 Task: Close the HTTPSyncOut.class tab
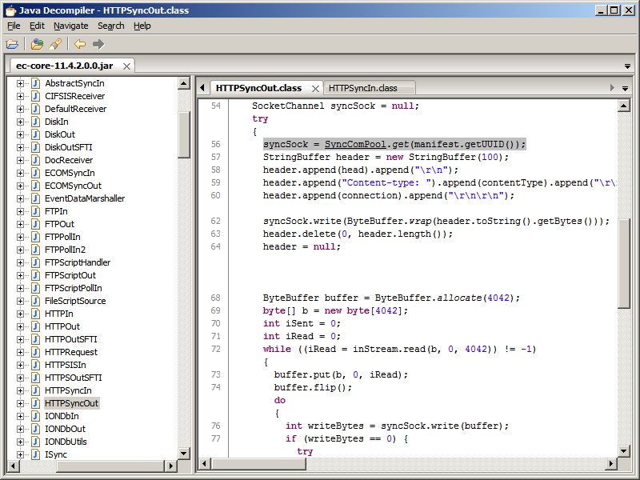(315, 88)
